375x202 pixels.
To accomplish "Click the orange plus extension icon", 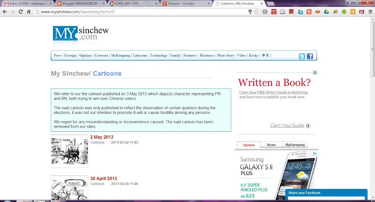I will 309,12.
